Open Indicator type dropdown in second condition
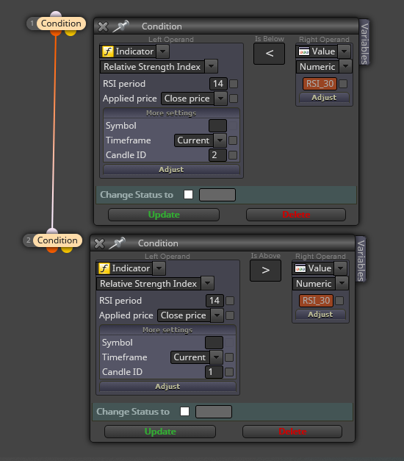Image resolution: width=404 pixels, height=461 pixels. tap(159, 268)
